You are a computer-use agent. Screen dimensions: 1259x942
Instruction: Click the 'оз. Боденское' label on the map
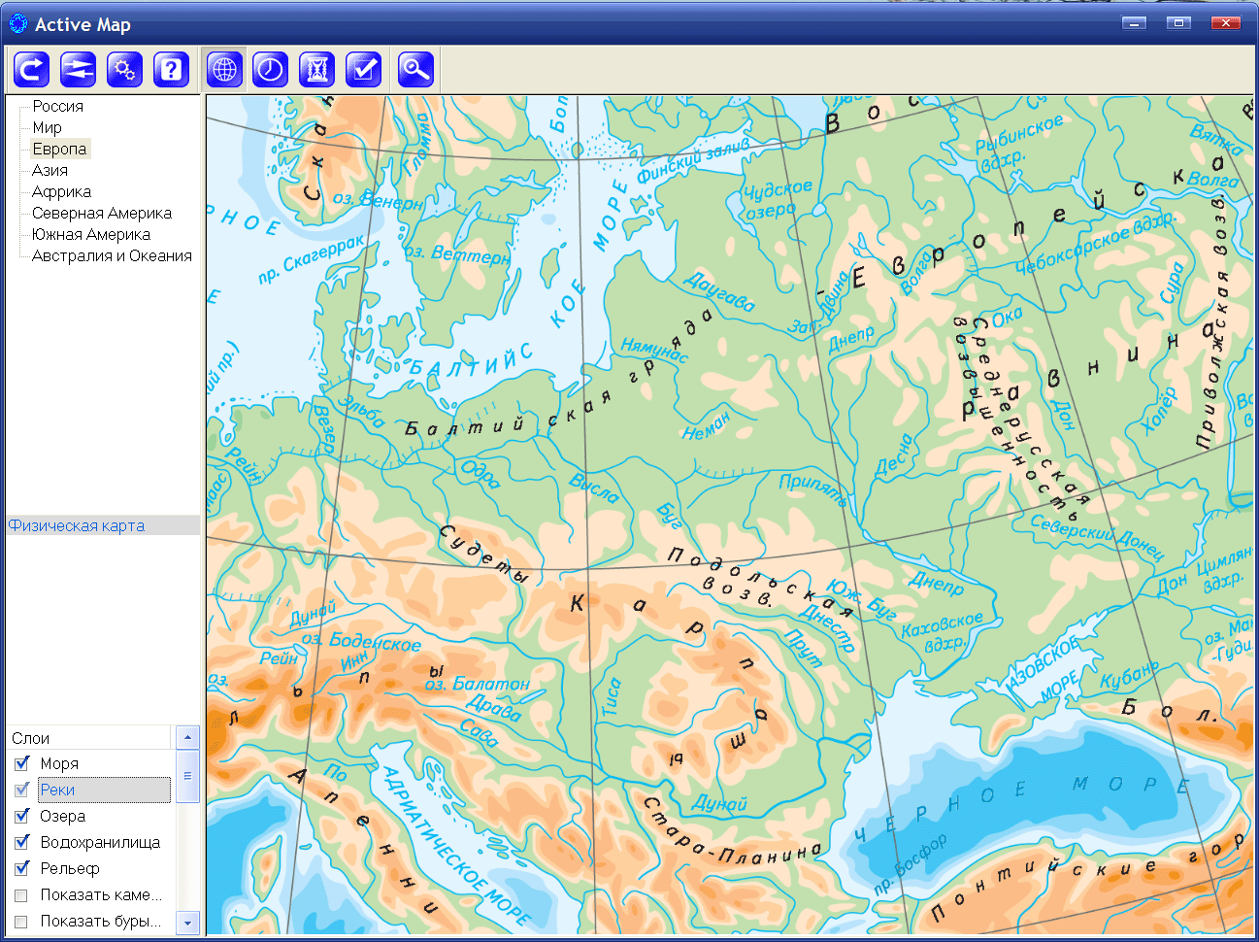click(361, 641)
